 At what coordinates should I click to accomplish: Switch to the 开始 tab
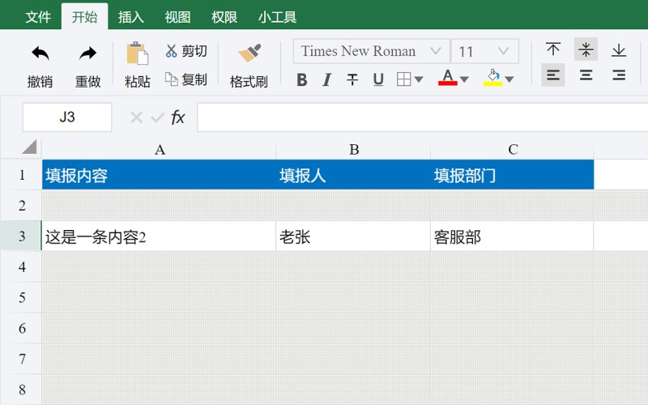[x=85, y=17]
